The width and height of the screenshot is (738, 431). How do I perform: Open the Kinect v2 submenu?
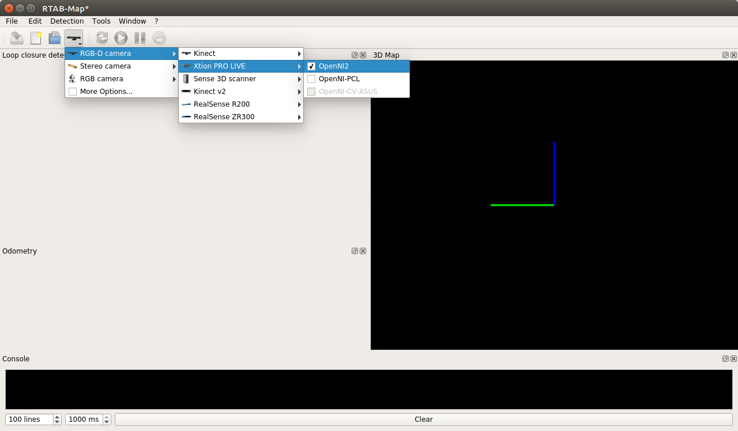pyautogui.click(x=241, y=92)
